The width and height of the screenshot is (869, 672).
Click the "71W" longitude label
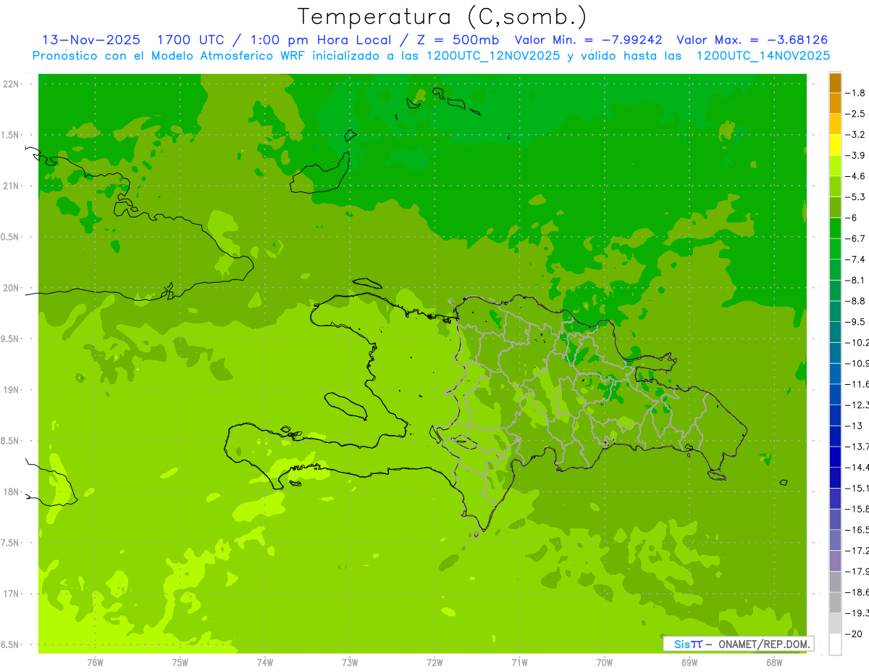pos(519,663)
